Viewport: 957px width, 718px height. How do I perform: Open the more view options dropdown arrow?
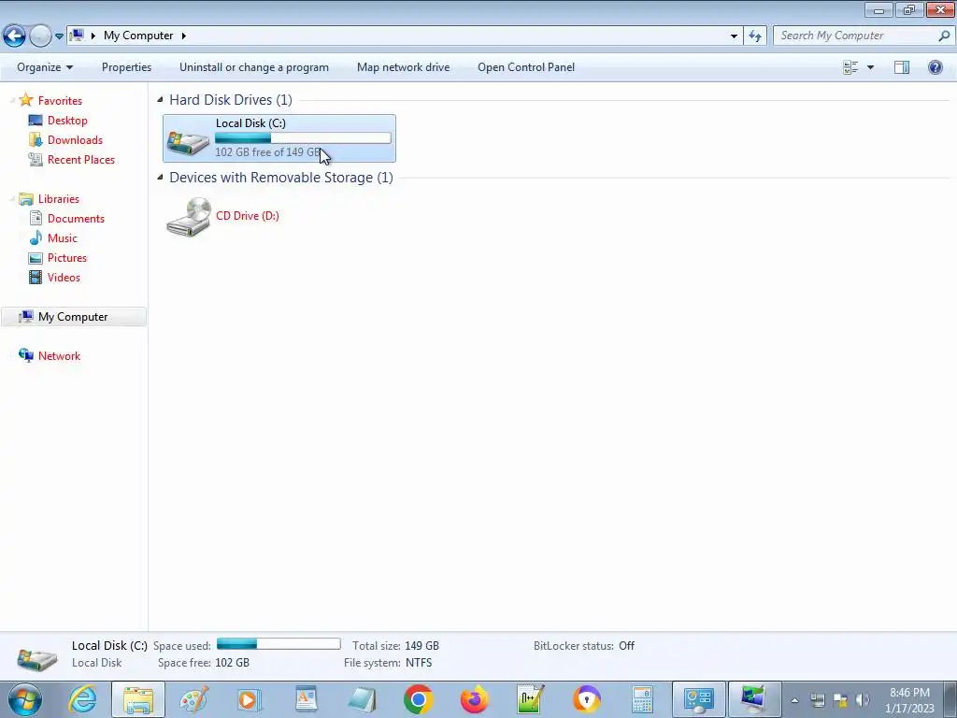(870, 67)
